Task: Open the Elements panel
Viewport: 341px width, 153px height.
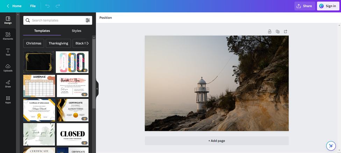Action: (8, 36)
